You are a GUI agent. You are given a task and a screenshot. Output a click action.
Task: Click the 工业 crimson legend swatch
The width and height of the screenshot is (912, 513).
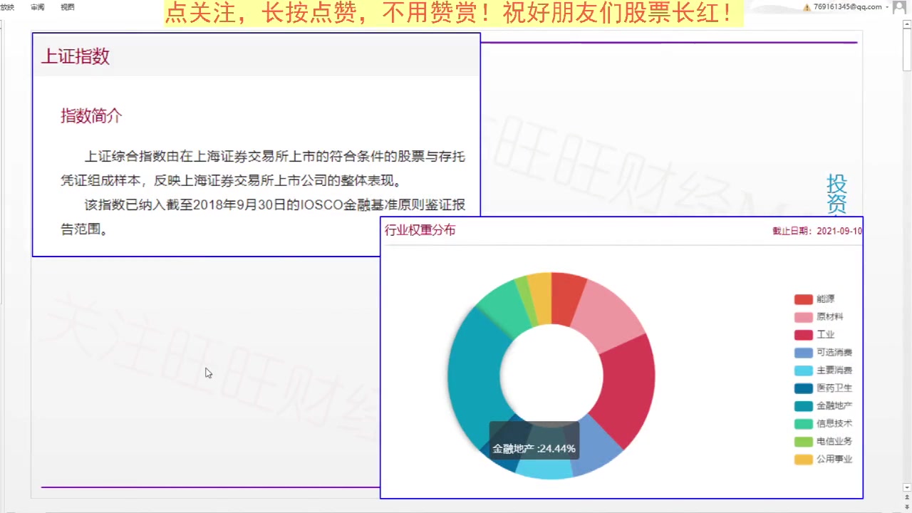804,335
